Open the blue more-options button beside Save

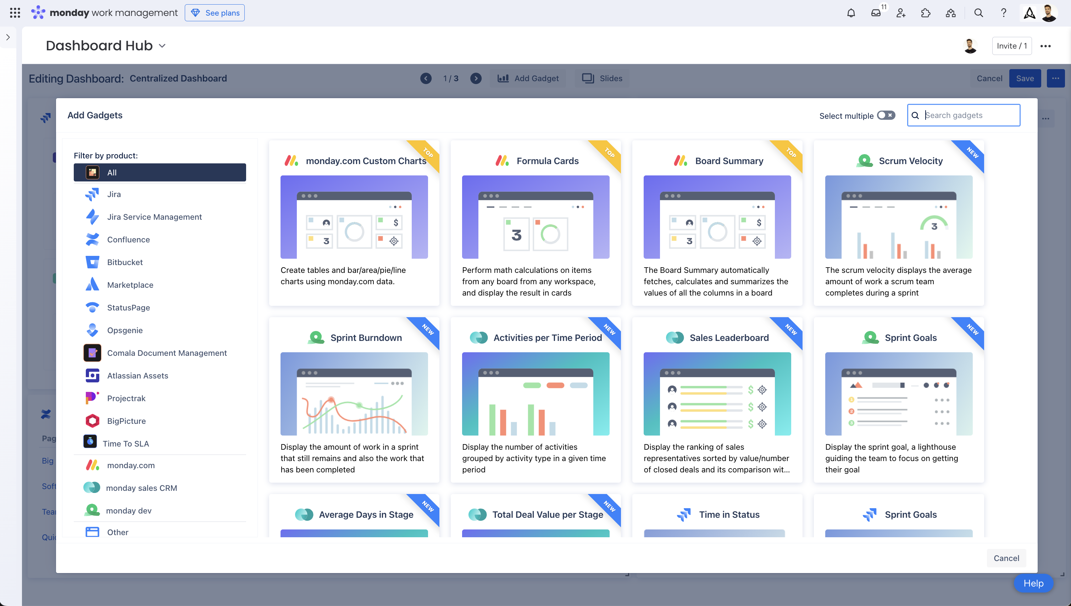(x=1055, y=78)
